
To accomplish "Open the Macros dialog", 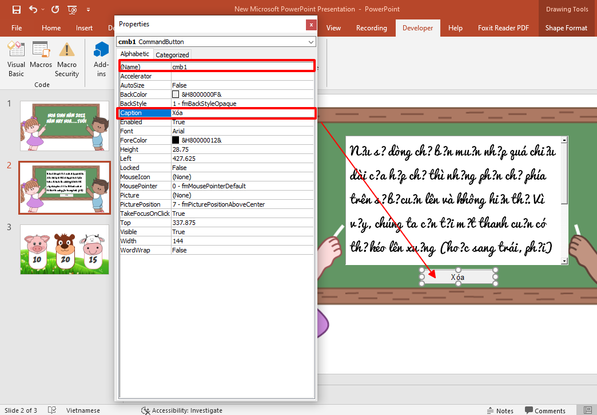I will click(41, 60).
